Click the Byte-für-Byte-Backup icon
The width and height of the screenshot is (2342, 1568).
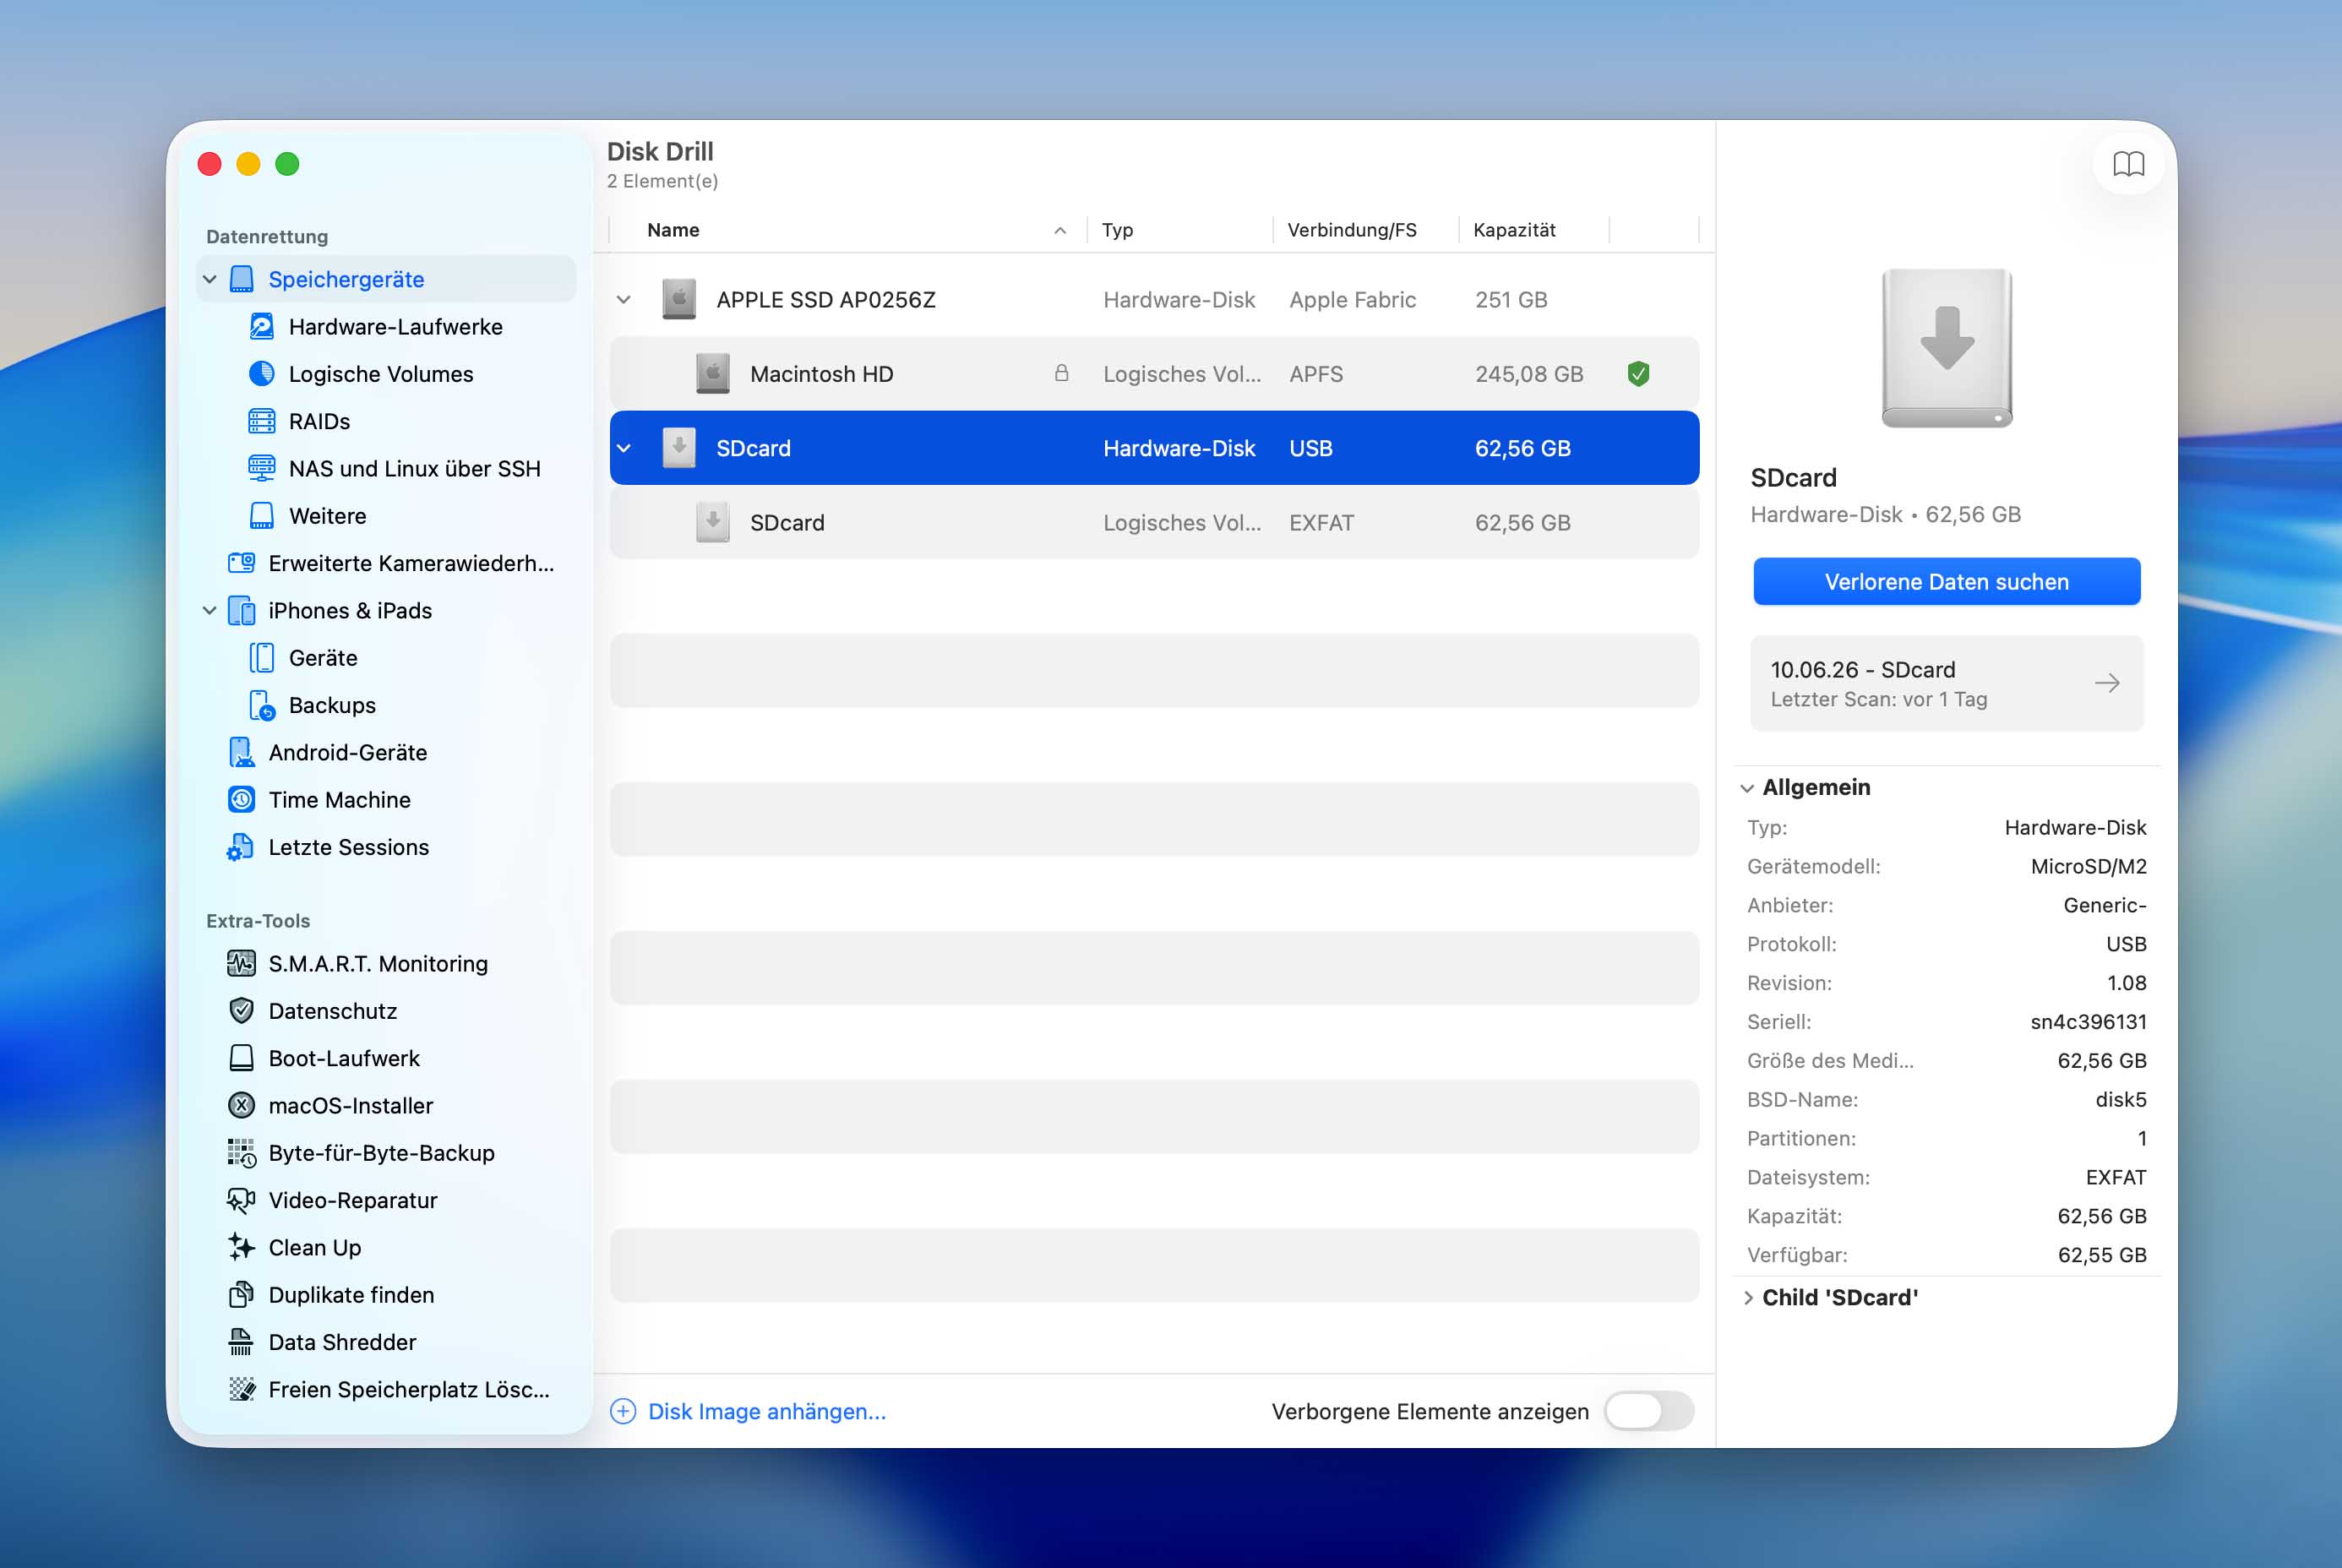[x=242, y=1153]
